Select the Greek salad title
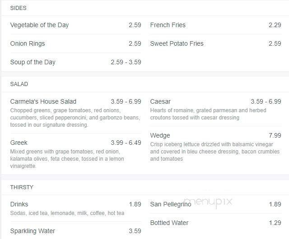The height and width of the screenshot is (239, 289). click(x=19, y=143)
